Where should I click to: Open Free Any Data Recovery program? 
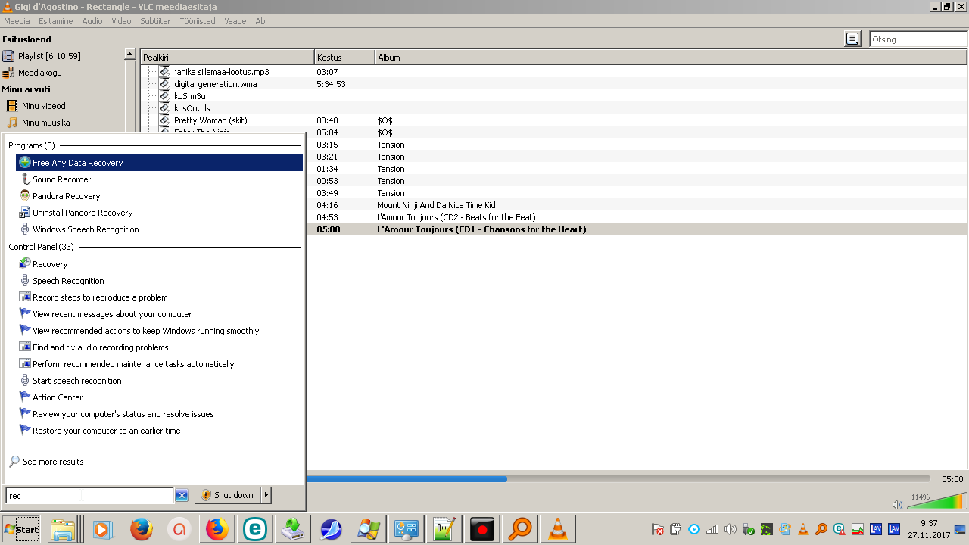(77, 163)
